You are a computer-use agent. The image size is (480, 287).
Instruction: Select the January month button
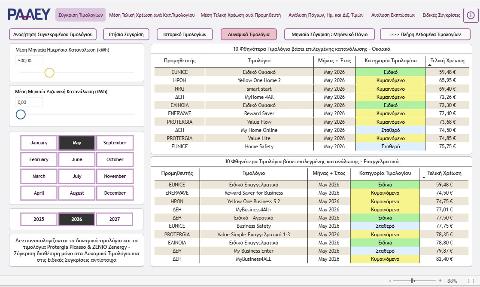39,143
